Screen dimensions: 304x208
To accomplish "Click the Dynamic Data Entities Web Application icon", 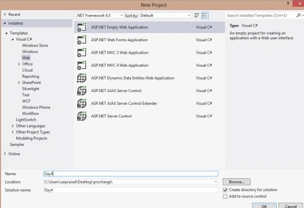I will point(82,78).
